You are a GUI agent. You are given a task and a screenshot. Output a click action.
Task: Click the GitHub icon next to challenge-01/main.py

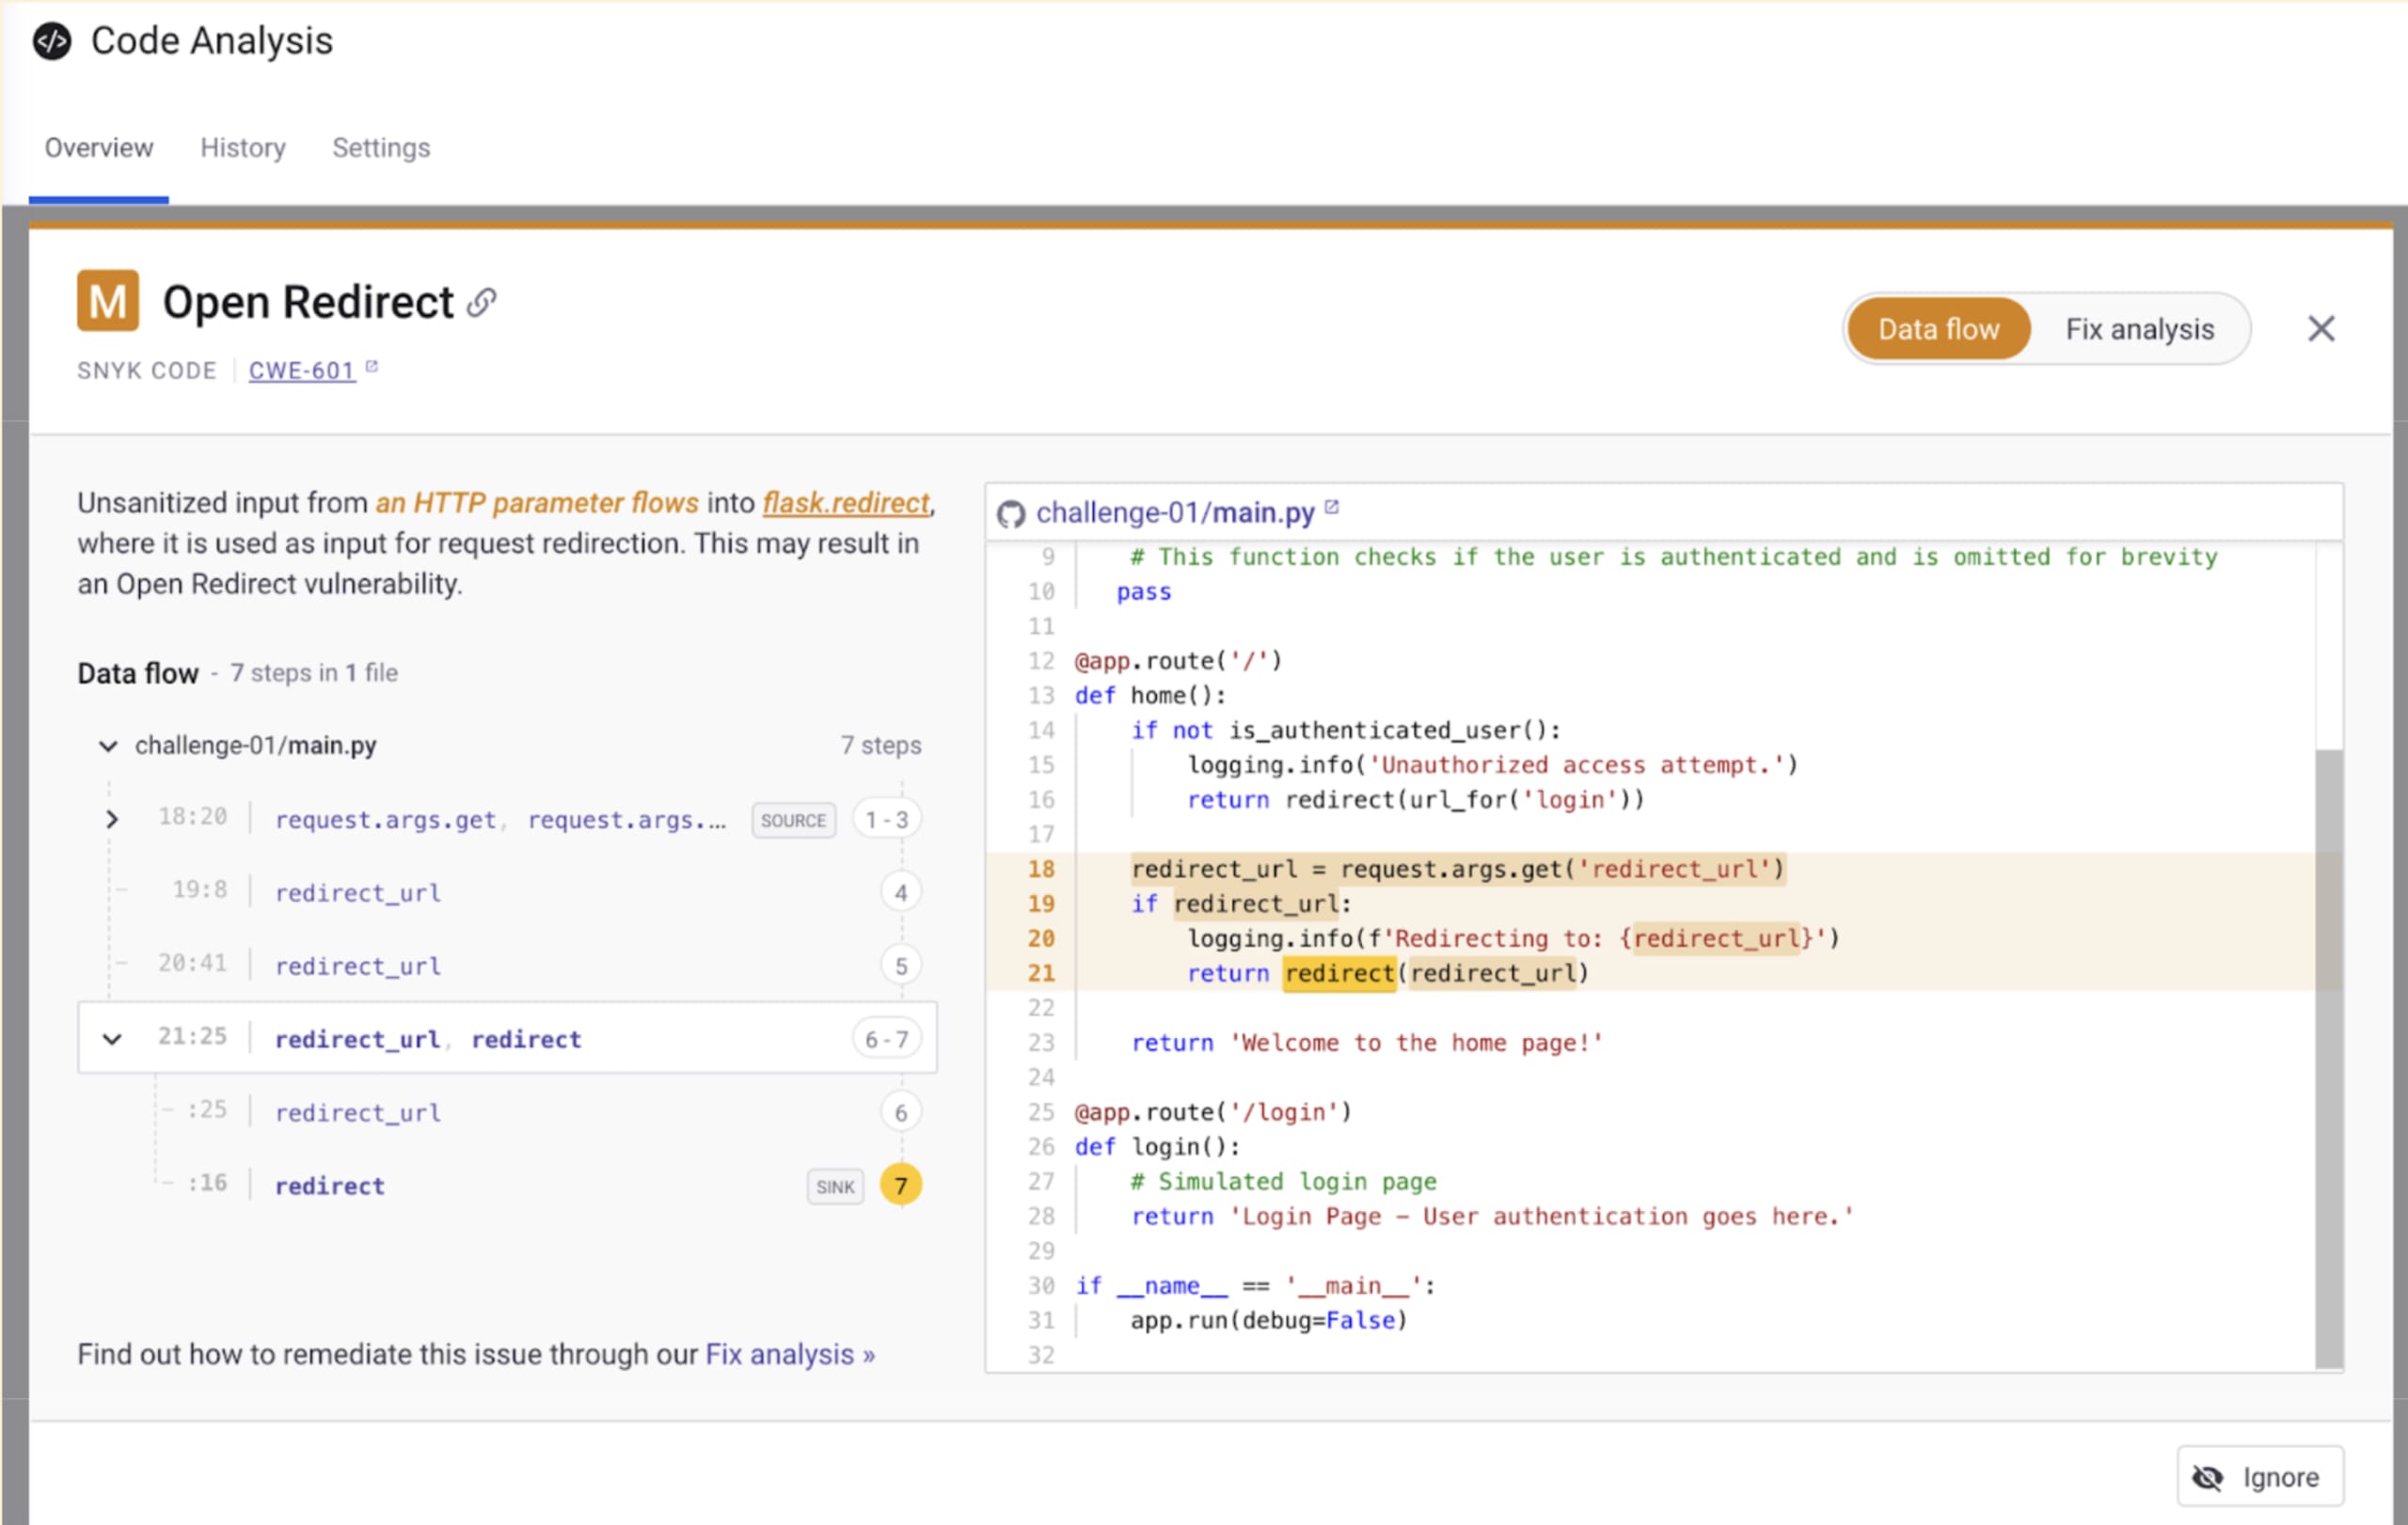pos(1011,513)
